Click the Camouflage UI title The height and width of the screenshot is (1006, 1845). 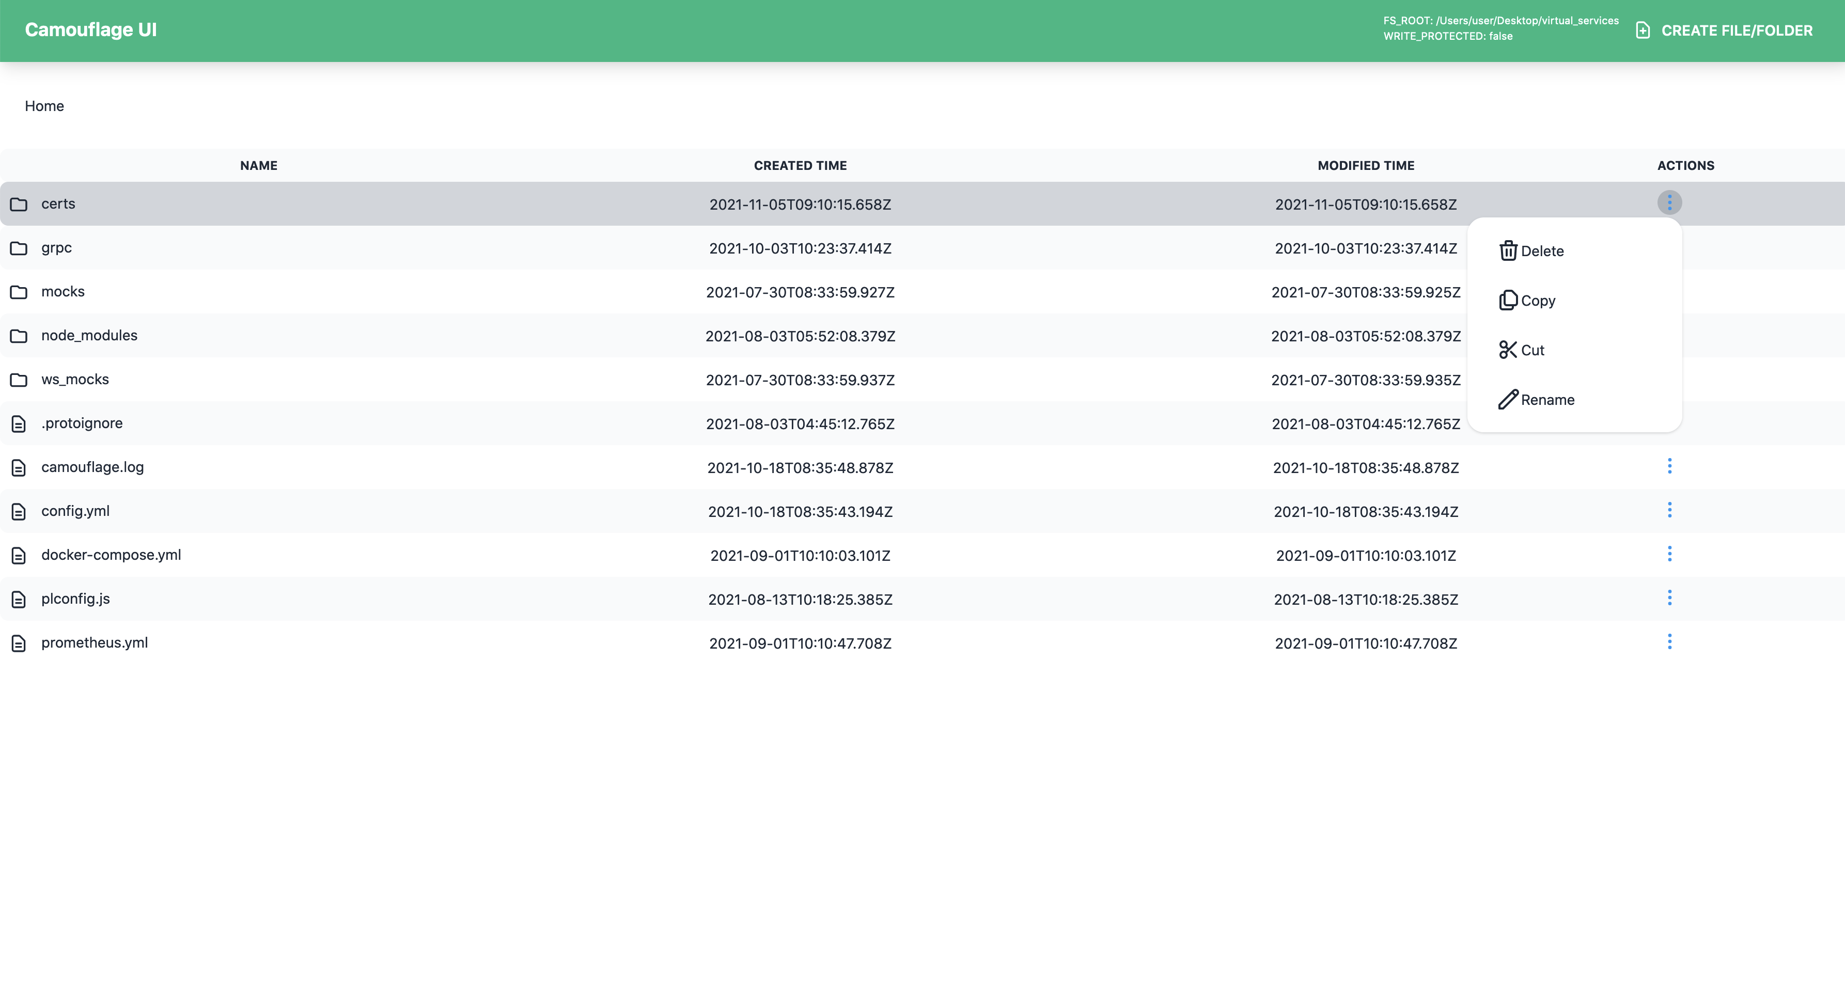point(91,29)
